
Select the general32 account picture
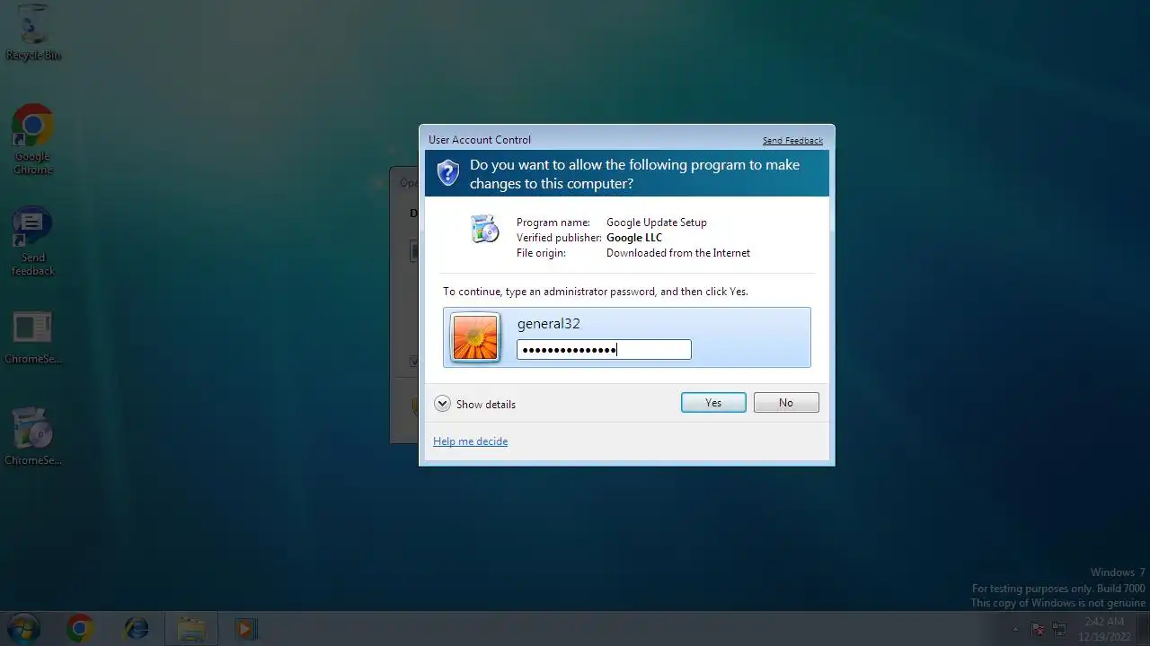coord(475,337)
